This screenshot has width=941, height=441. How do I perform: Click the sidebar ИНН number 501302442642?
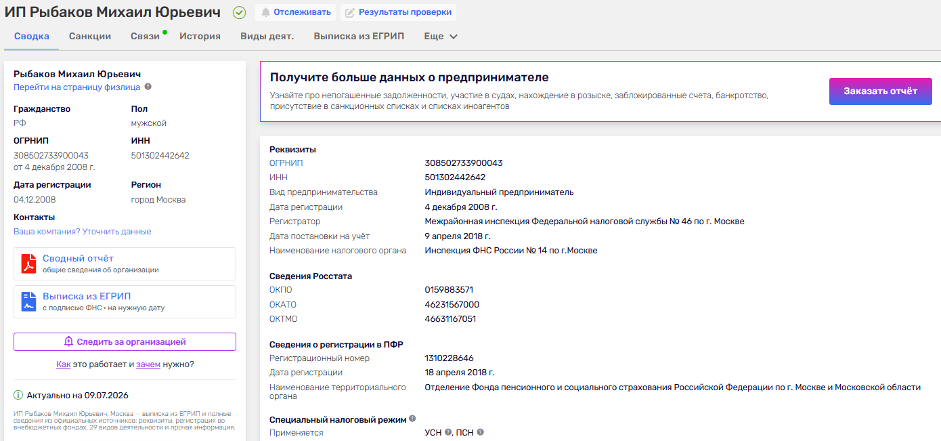coord(160,156)
